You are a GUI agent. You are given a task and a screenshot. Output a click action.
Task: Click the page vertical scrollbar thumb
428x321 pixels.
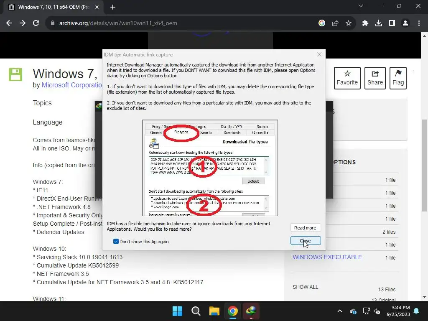coord(424,165)
